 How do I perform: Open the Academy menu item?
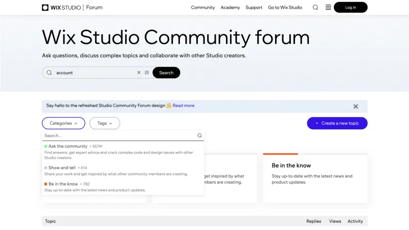(x=230, y=7)
